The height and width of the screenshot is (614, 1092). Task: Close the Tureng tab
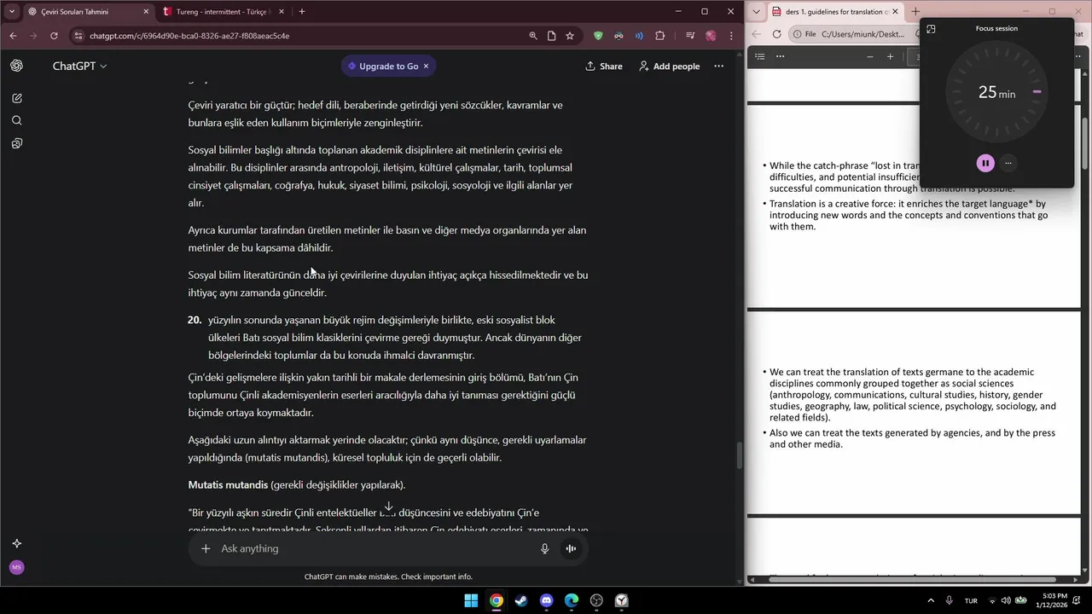(x=282, y=12)
